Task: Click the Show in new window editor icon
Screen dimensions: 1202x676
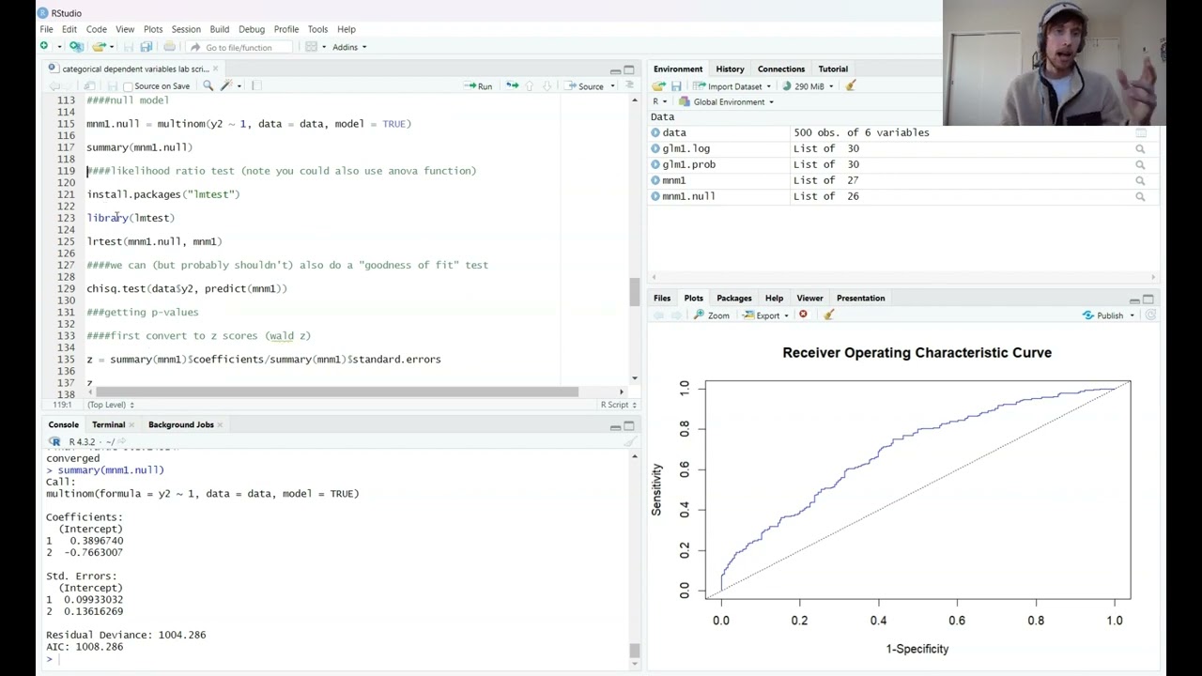Action: point(89,85)
